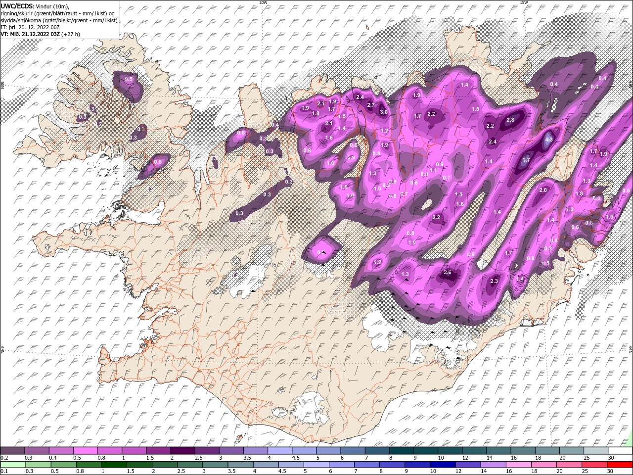The width and height of the screenshot is (633, 475).
Task: Select the 8 swatch in the purple snow scale
Action: [x=401, y=451]
